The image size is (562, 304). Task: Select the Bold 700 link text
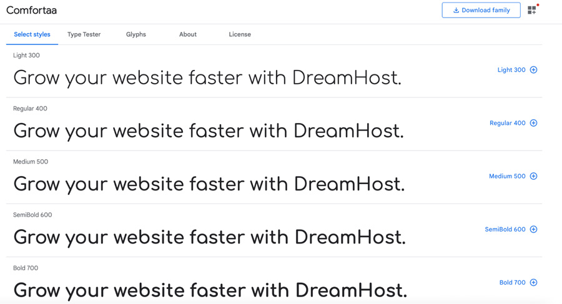[x=513, y=283]
